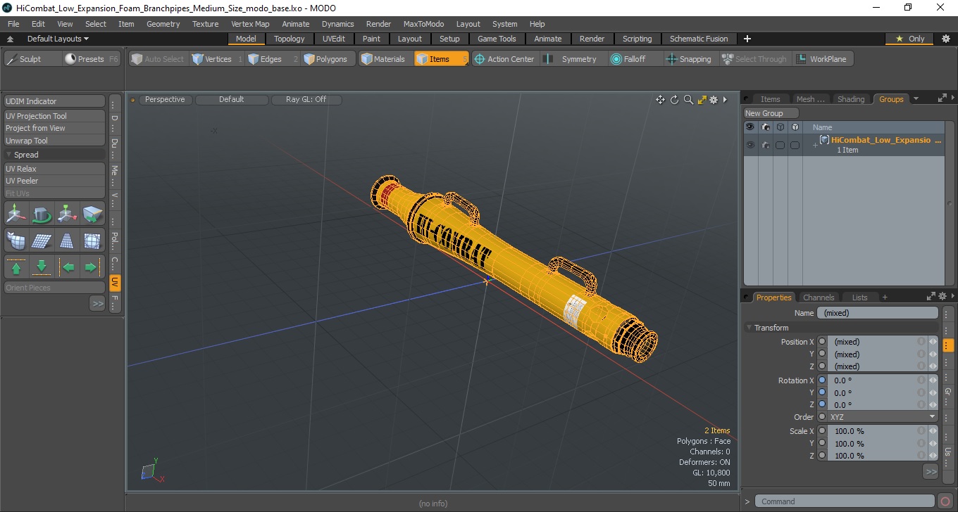
Task: Click the New Group button
Action: click(771, 113)
